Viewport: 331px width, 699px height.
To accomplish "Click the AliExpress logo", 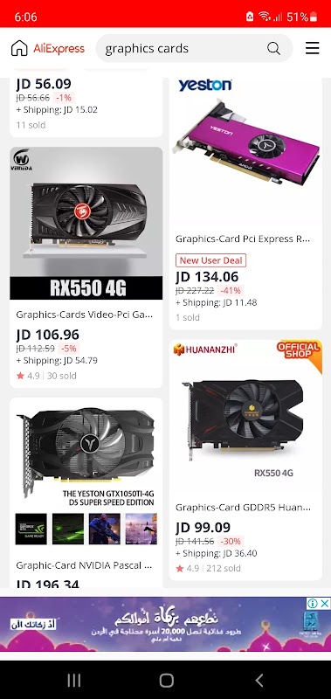I will click(59, 48).
